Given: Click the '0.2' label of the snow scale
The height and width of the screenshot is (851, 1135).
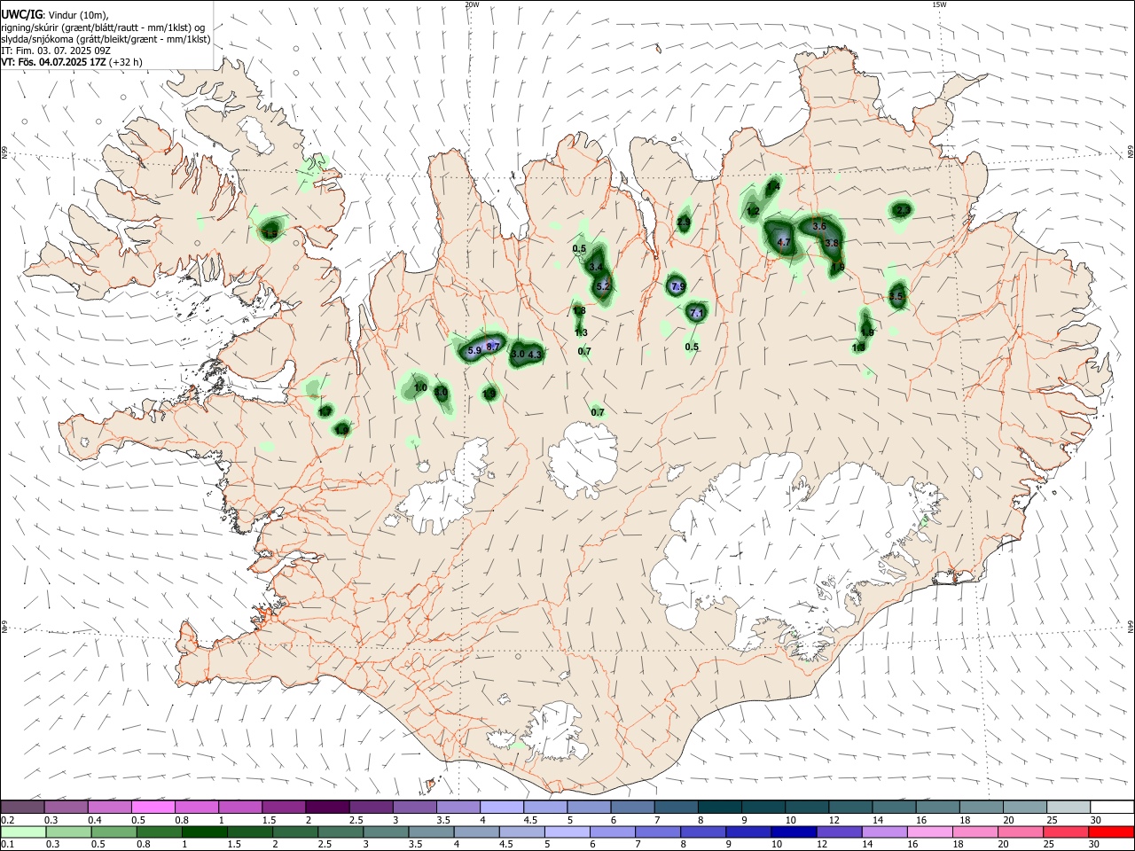Looking at the screenshot, I should click(x=8, y=819).
